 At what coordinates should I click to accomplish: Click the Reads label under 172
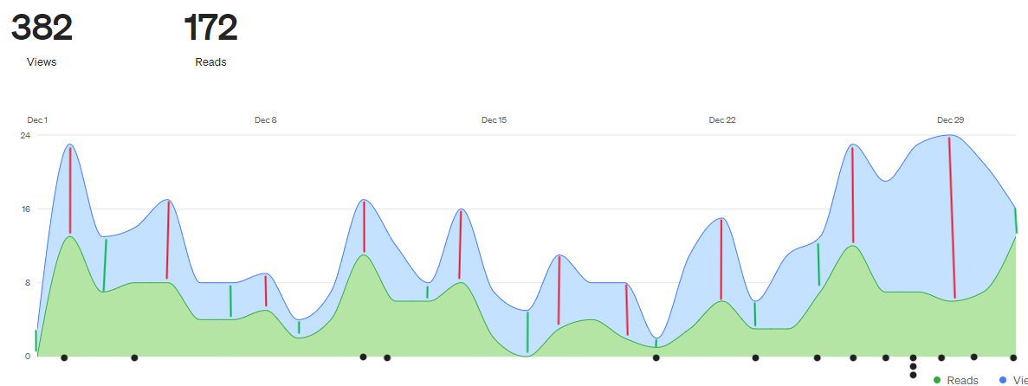click(210, 62)
